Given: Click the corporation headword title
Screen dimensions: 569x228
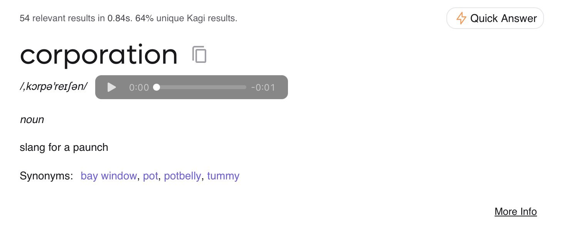Looking at the screenshot, I should (x=99, y=55).
